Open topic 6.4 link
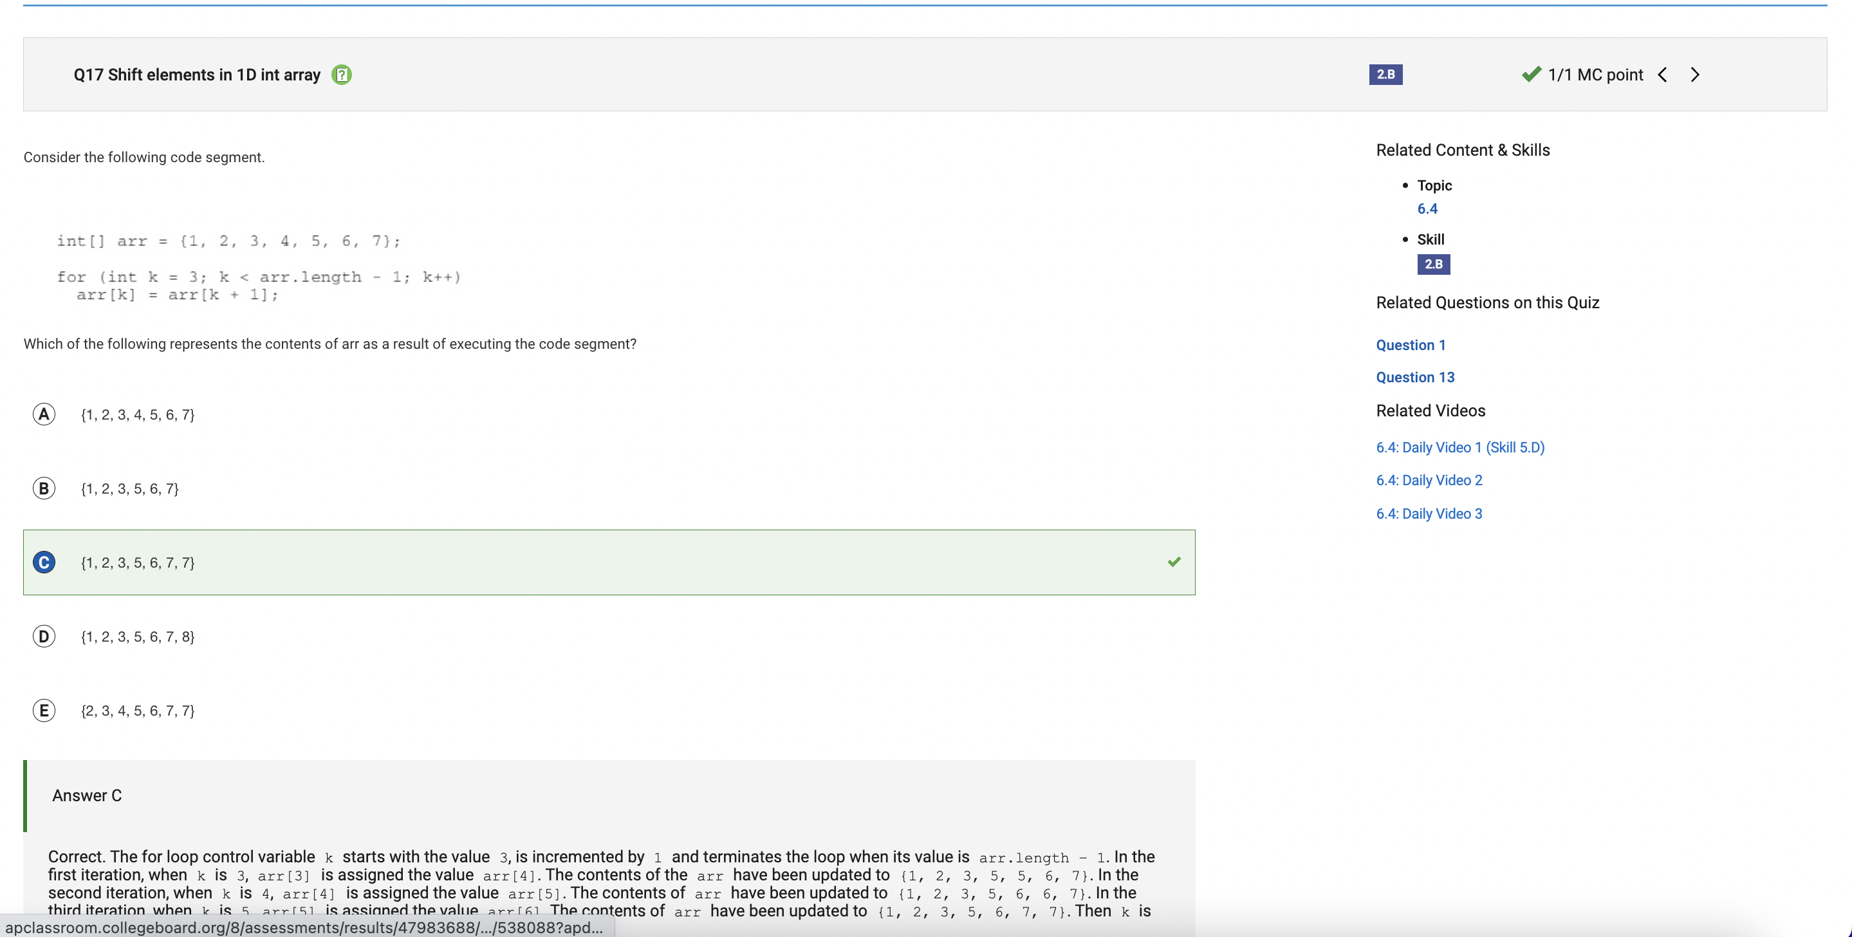The height and width of the screenshot is (937, 1852). (1427, 209)
